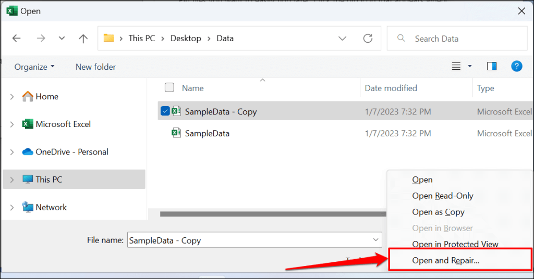Expand the File name combo box arrow
Viewport: 534px width, 279px height.
[375, 240]
